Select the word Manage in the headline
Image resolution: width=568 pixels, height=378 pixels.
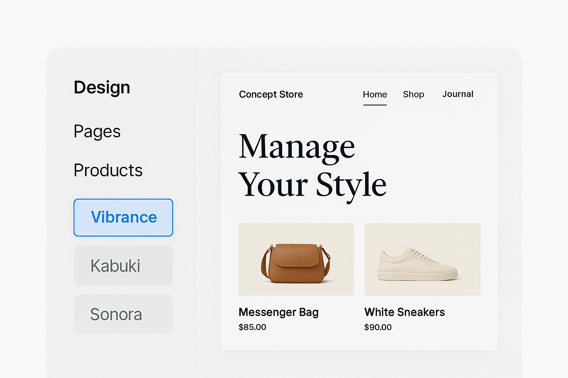(297, 147)
